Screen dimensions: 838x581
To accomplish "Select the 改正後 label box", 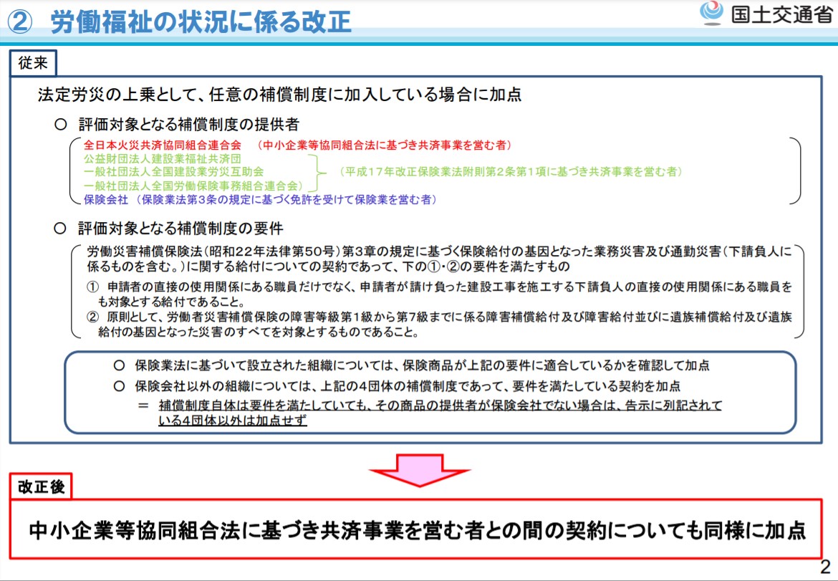I will pos(41,486).
